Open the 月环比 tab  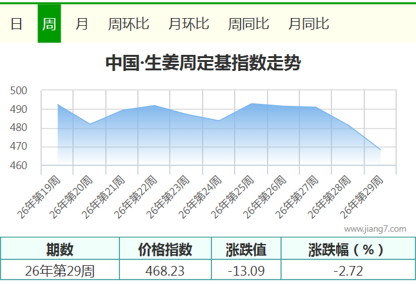(188, 24)
